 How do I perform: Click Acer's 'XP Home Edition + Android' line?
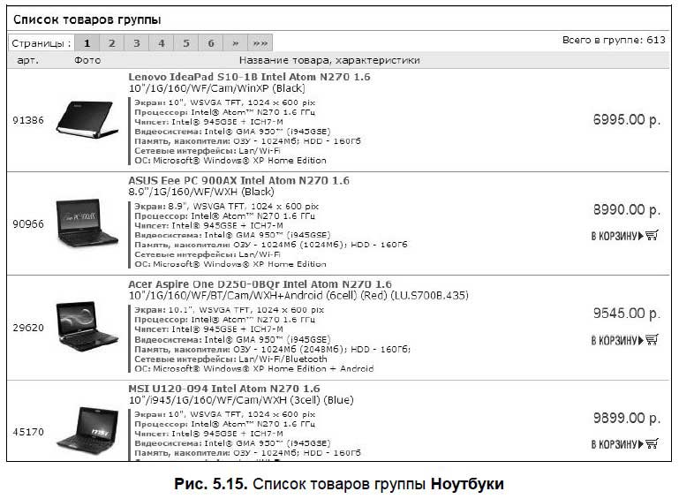click(253, 368)
